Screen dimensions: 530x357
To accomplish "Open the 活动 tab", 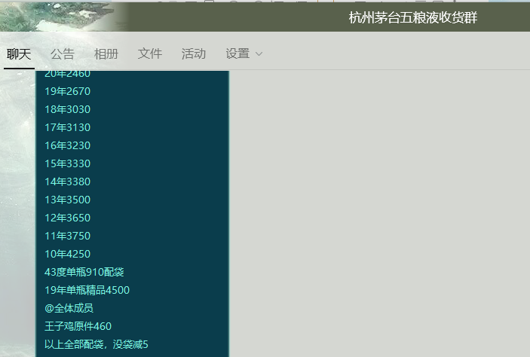I will pyautogui.click(x=194, y=54).
